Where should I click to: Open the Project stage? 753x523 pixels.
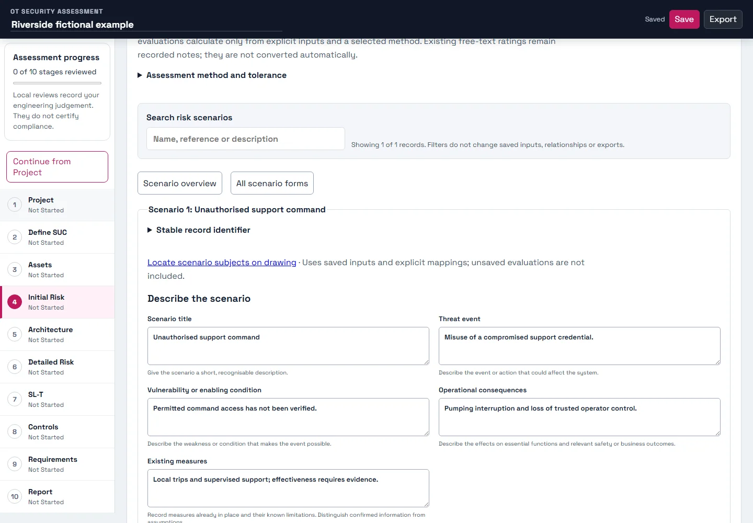click(x=58, y=205)
